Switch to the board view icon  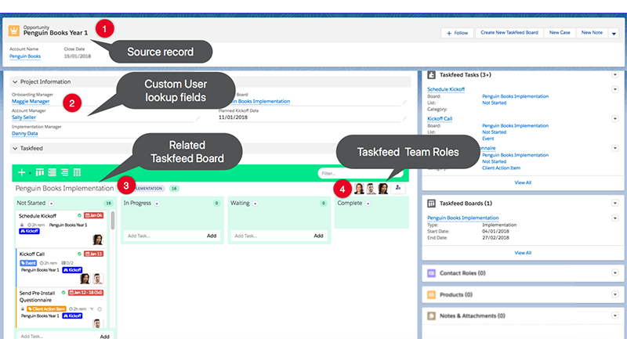click(40, 172)
